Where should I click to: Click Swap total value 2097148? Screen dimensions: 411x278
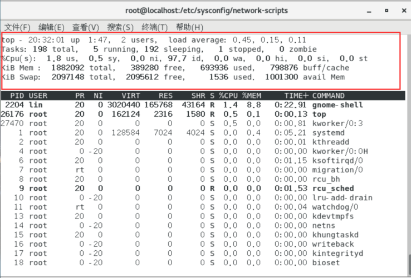point(68,77)
